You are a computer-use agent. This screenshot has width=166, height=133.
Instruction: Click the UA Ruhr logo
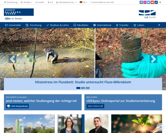[x=147, y=14]
